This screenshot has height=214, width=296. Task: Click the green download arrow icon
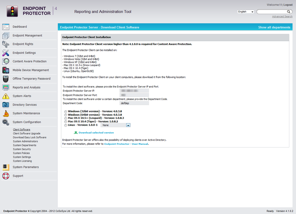click(x=76, y=133)
